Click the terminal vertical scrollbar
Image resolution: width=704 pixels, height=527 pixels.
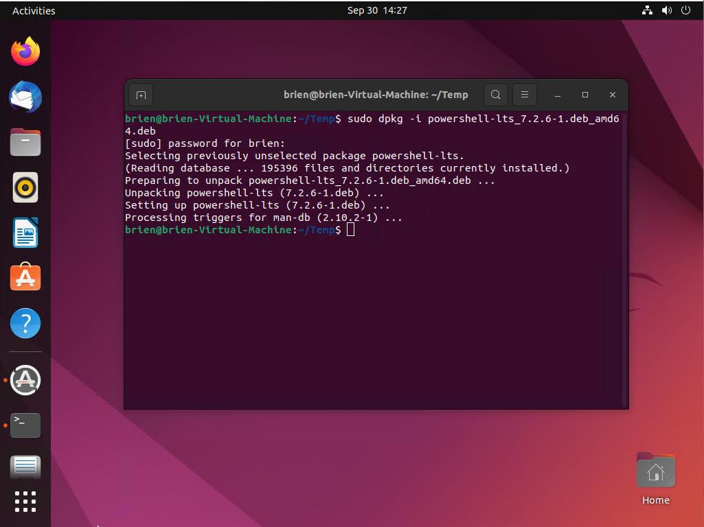pos(624,259)
